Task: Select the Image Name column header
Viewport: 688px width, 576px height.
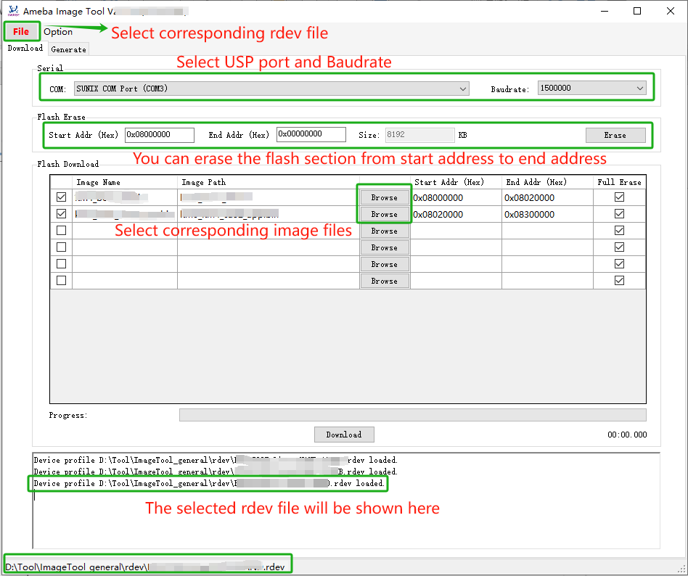Action: click(125, 182)
